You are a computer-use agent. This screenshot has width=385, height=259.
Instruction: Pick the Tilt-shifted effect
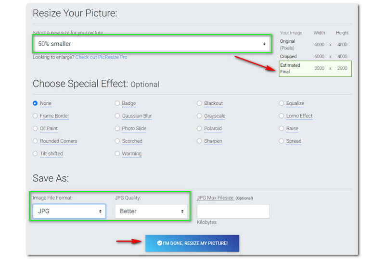coord(35,153)
